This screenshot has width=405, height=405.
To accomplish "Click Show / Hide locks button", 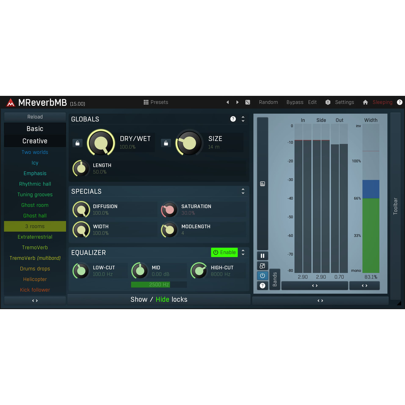I will [x=159, y=299].
